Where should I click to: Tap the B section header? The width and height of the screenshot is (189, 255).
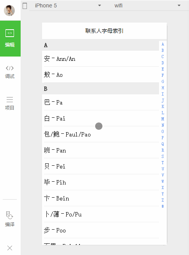pyautogui.click(x=101, y=89)
